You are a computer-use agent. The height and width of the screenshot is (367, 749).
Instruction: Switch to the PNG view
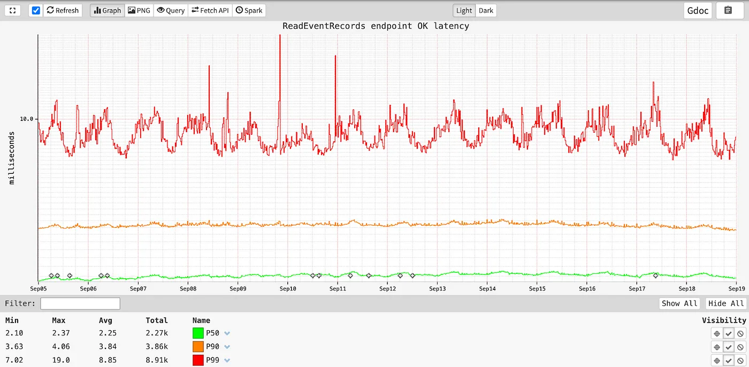[139, 10]
